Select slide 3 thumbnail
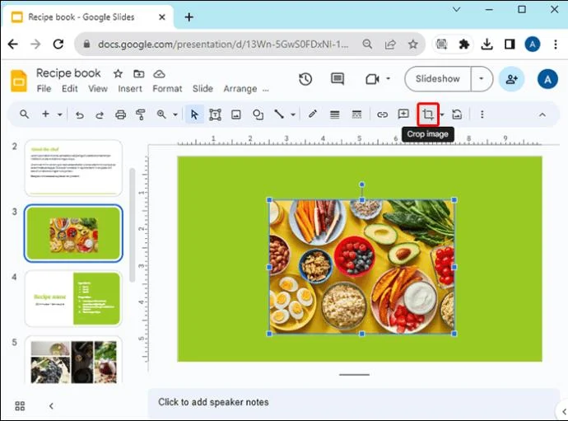Screen dimensions: 568x421 coord(73,233)
